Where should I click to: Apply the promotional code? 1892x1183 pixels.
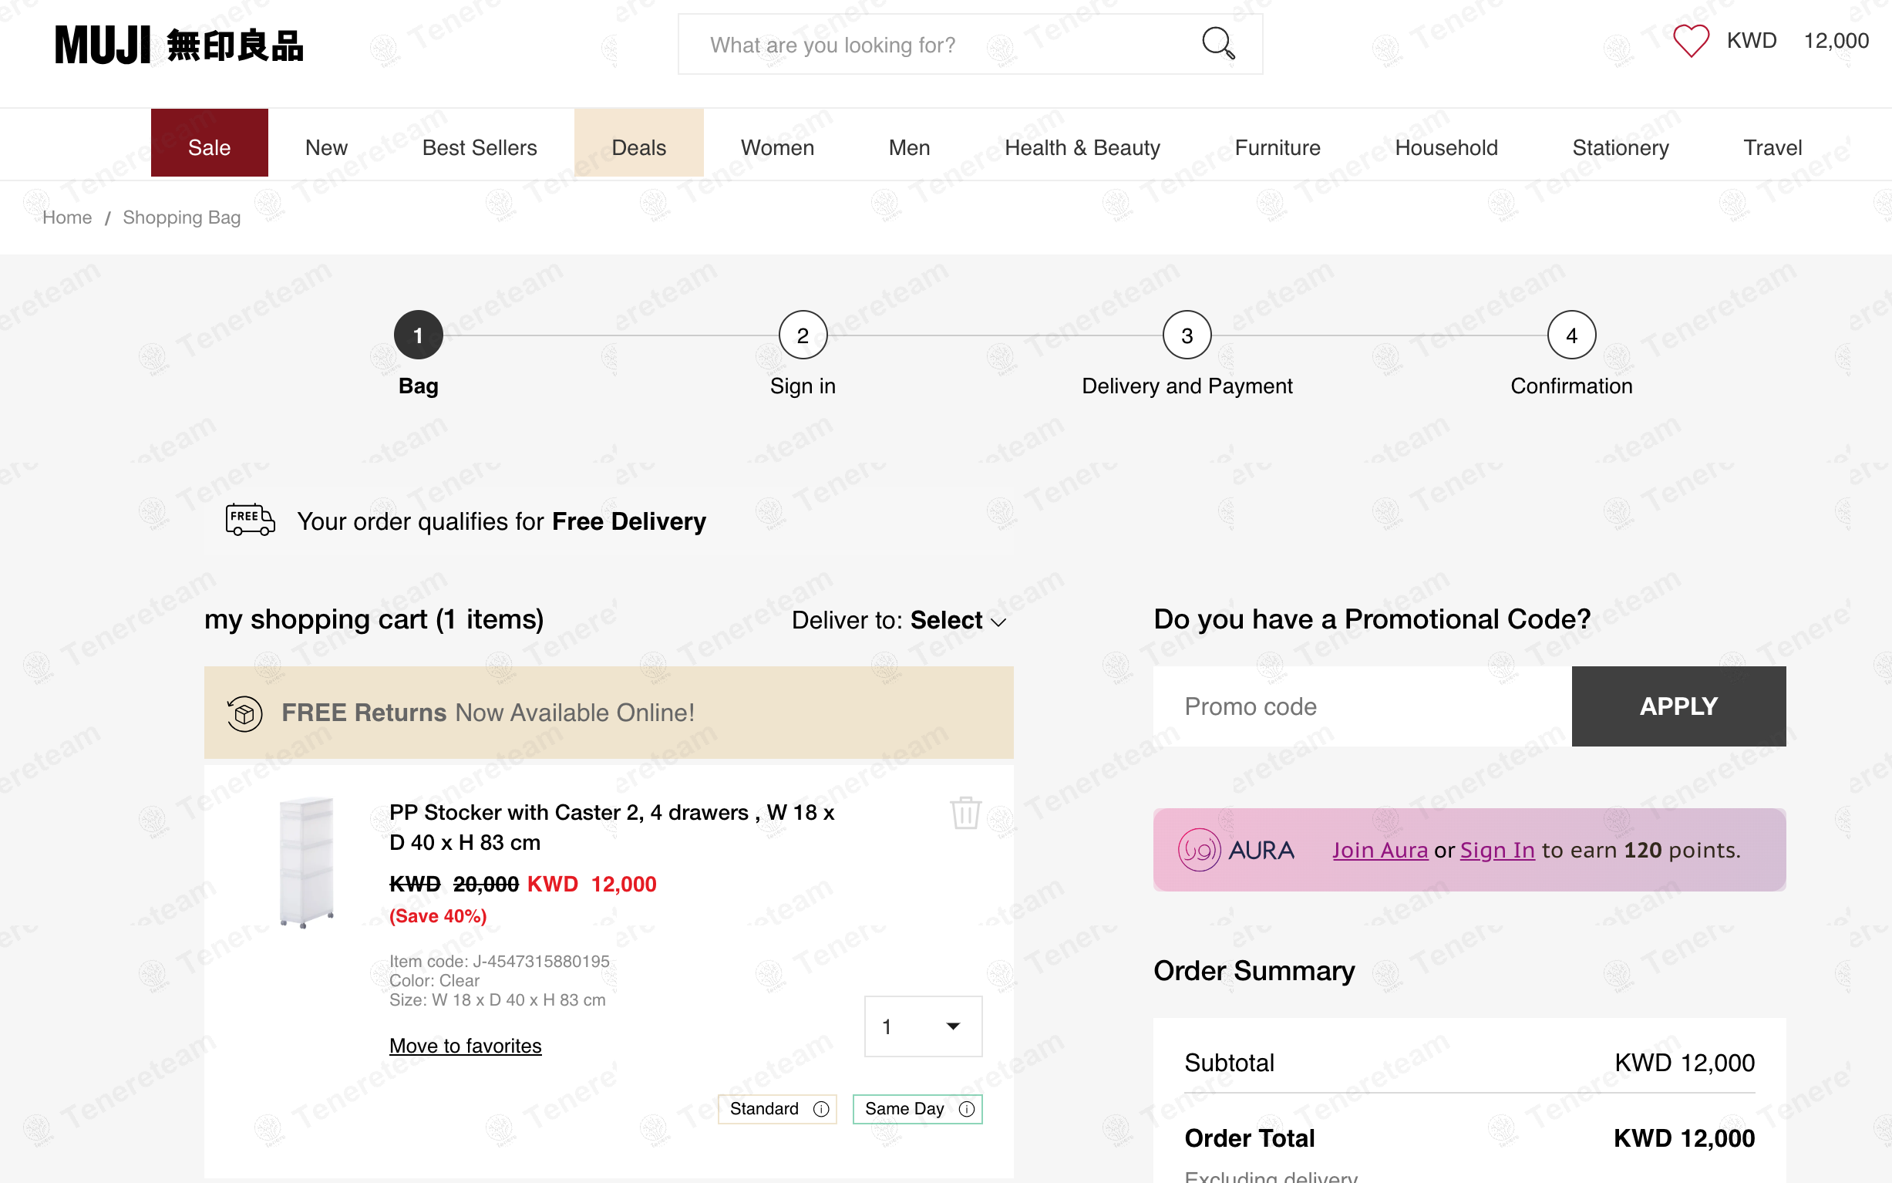(x=1678, y=706)
